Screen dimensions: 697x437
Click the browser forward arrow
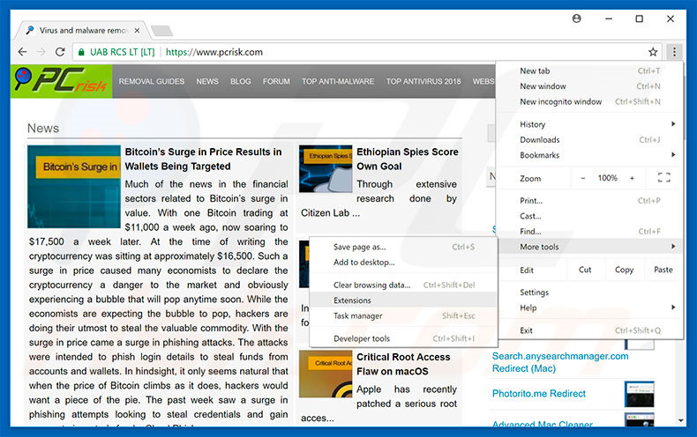coord(41,52)
